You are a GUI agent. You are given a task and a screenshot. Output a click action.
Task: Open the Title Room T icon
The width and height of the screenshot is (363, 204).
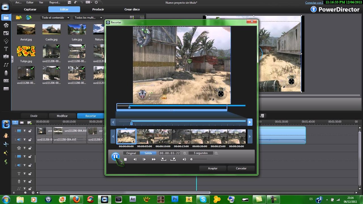6,49
